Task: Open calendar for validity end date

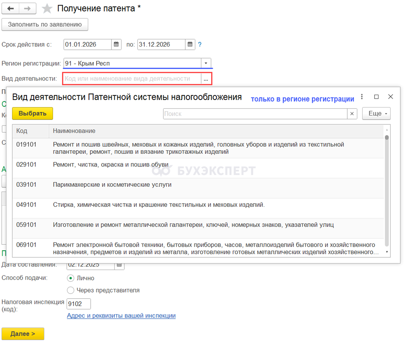Action: (x=190, y=44)
